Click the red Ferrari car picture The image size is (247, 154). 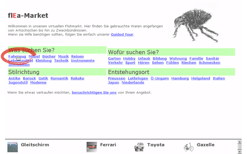pos(92,147)
